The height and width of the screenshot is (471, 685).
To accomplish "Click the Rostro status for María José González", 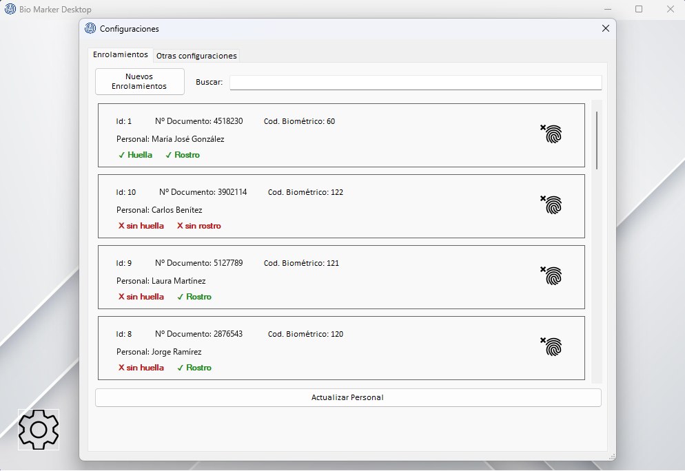I will coord(183,155).
